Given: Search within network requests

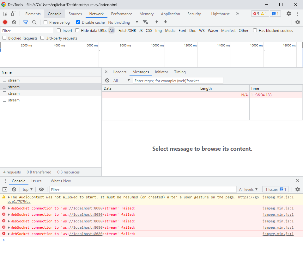Looking at the screenshot, I should coord(34,22).
